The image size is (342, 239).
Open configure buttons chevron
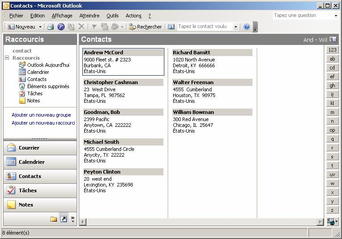(73, 219)
